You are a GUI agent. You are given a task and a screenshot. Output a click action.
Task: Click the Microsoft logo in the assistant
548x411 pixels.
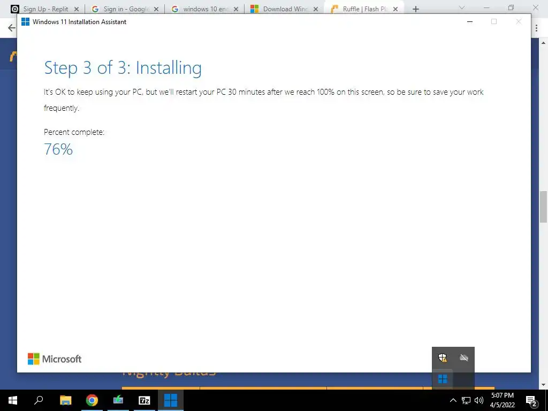point(55,359)
